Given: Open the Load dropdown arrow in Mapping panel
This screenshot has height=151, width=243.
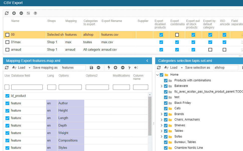Looking at the screenshot, I should pyautogui.click(x=29, y=68).
